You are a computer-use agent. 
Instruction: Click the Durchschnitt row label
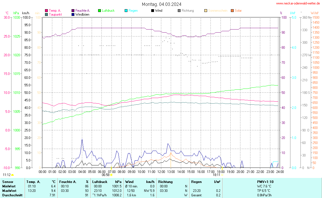[12, 195]
